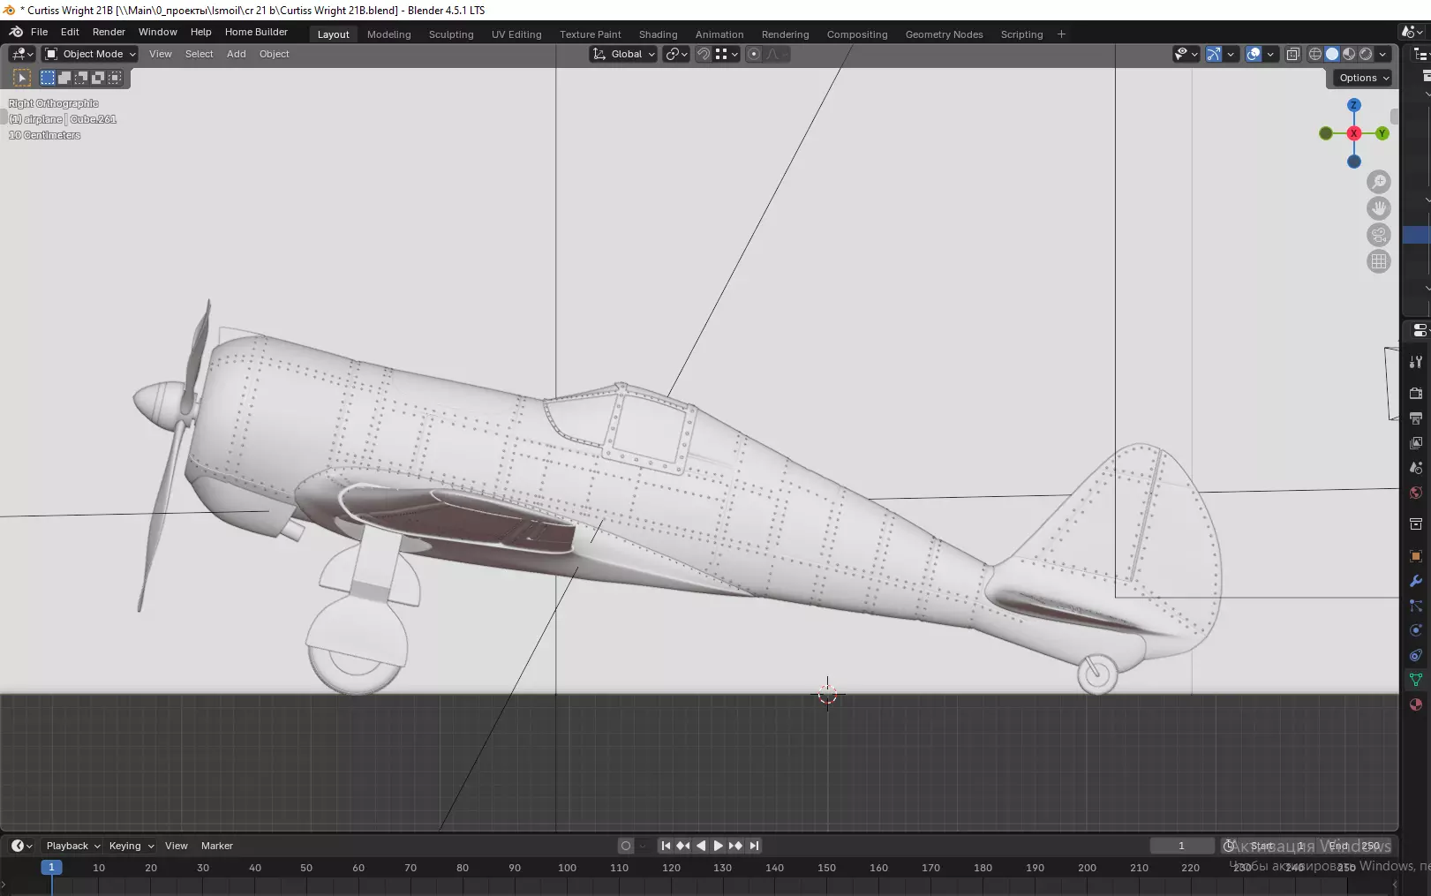Viewport: 1431px width, 896px height.
Task: Toggle proportional editing
Action: (754, 54)
